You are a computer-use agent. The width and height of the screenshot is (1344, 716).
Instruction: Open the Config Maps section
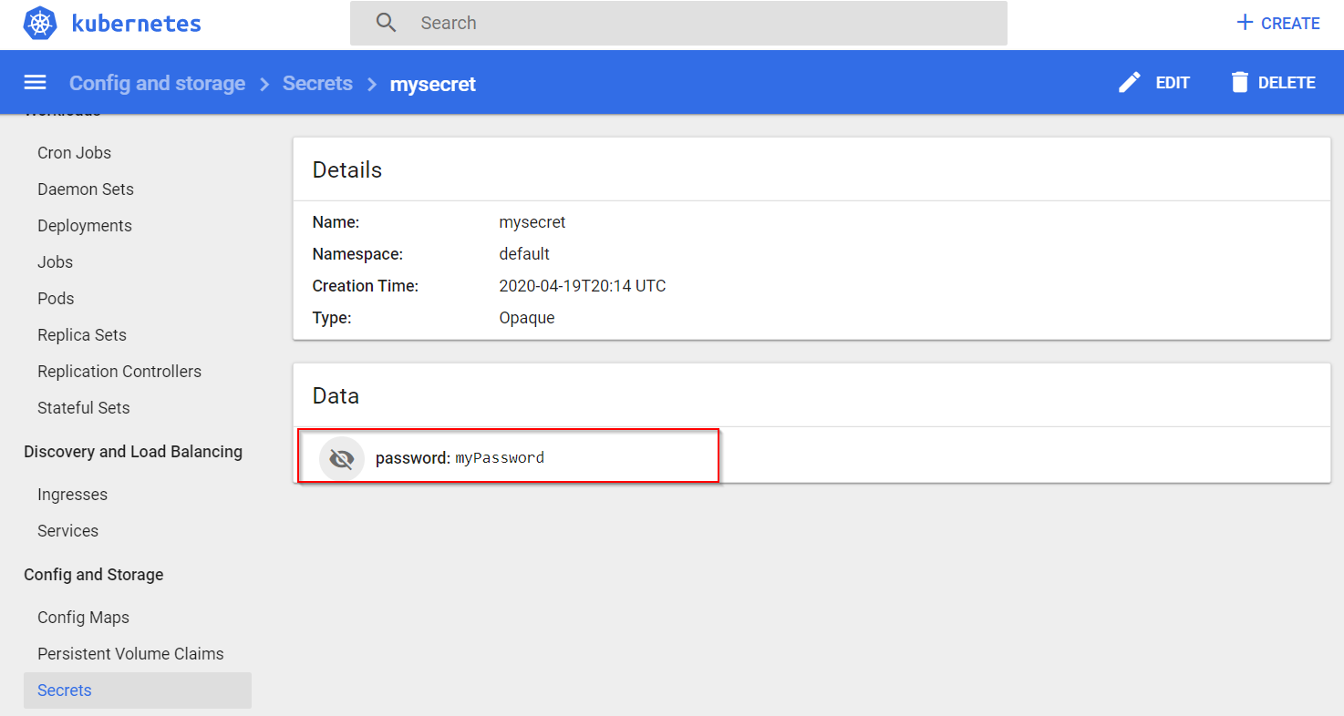tap(83, 617)
